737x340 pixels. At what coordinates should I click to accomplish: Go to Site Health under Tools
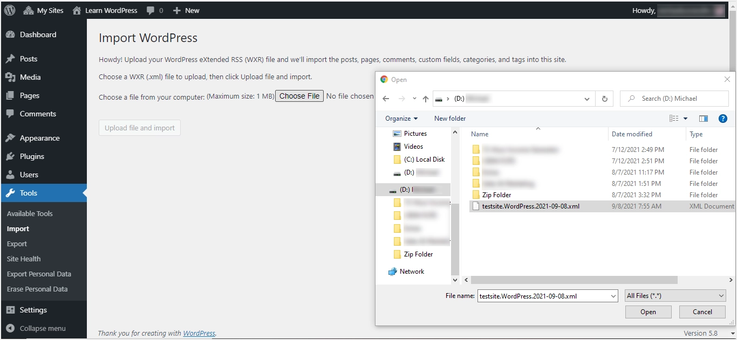pyautogui.click(x=24, y=259)
